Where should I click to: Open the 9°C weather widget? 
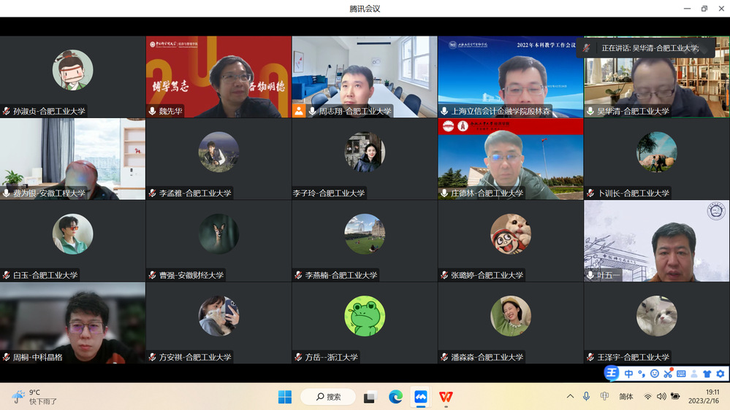[34, 396]
